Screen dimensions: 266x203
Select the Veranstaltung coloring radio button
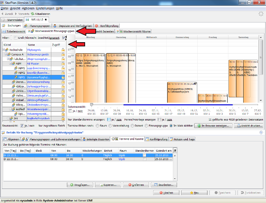coord(110,125)
